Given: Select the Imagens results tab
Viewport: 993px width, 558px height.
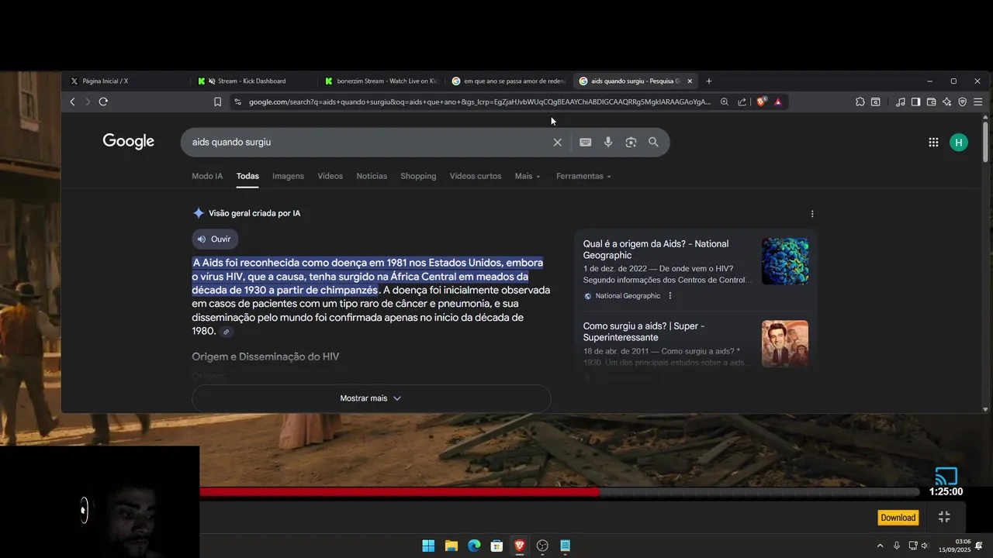Looking at the screenshot, I should (288, 176).
